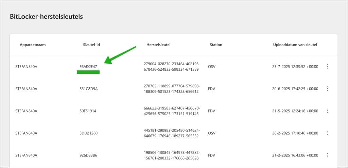Viewport: 348px width, 168px height.
Task: Click the Apparaatnaam column header
Action: [x=33, y=45]
